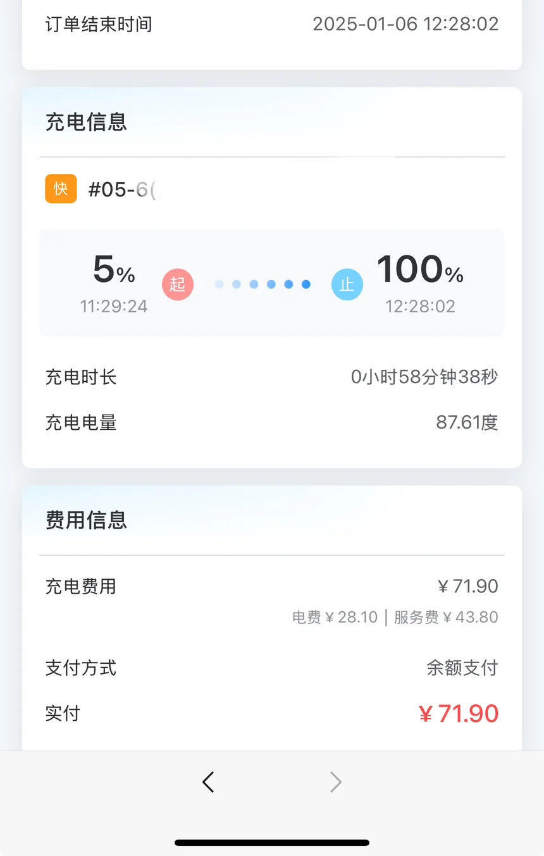The width and height of the screenshot is (544, 856).
Task: Tap the 服务费 ¥43.80 breakdown text
Action: click(x=446, y=617)
